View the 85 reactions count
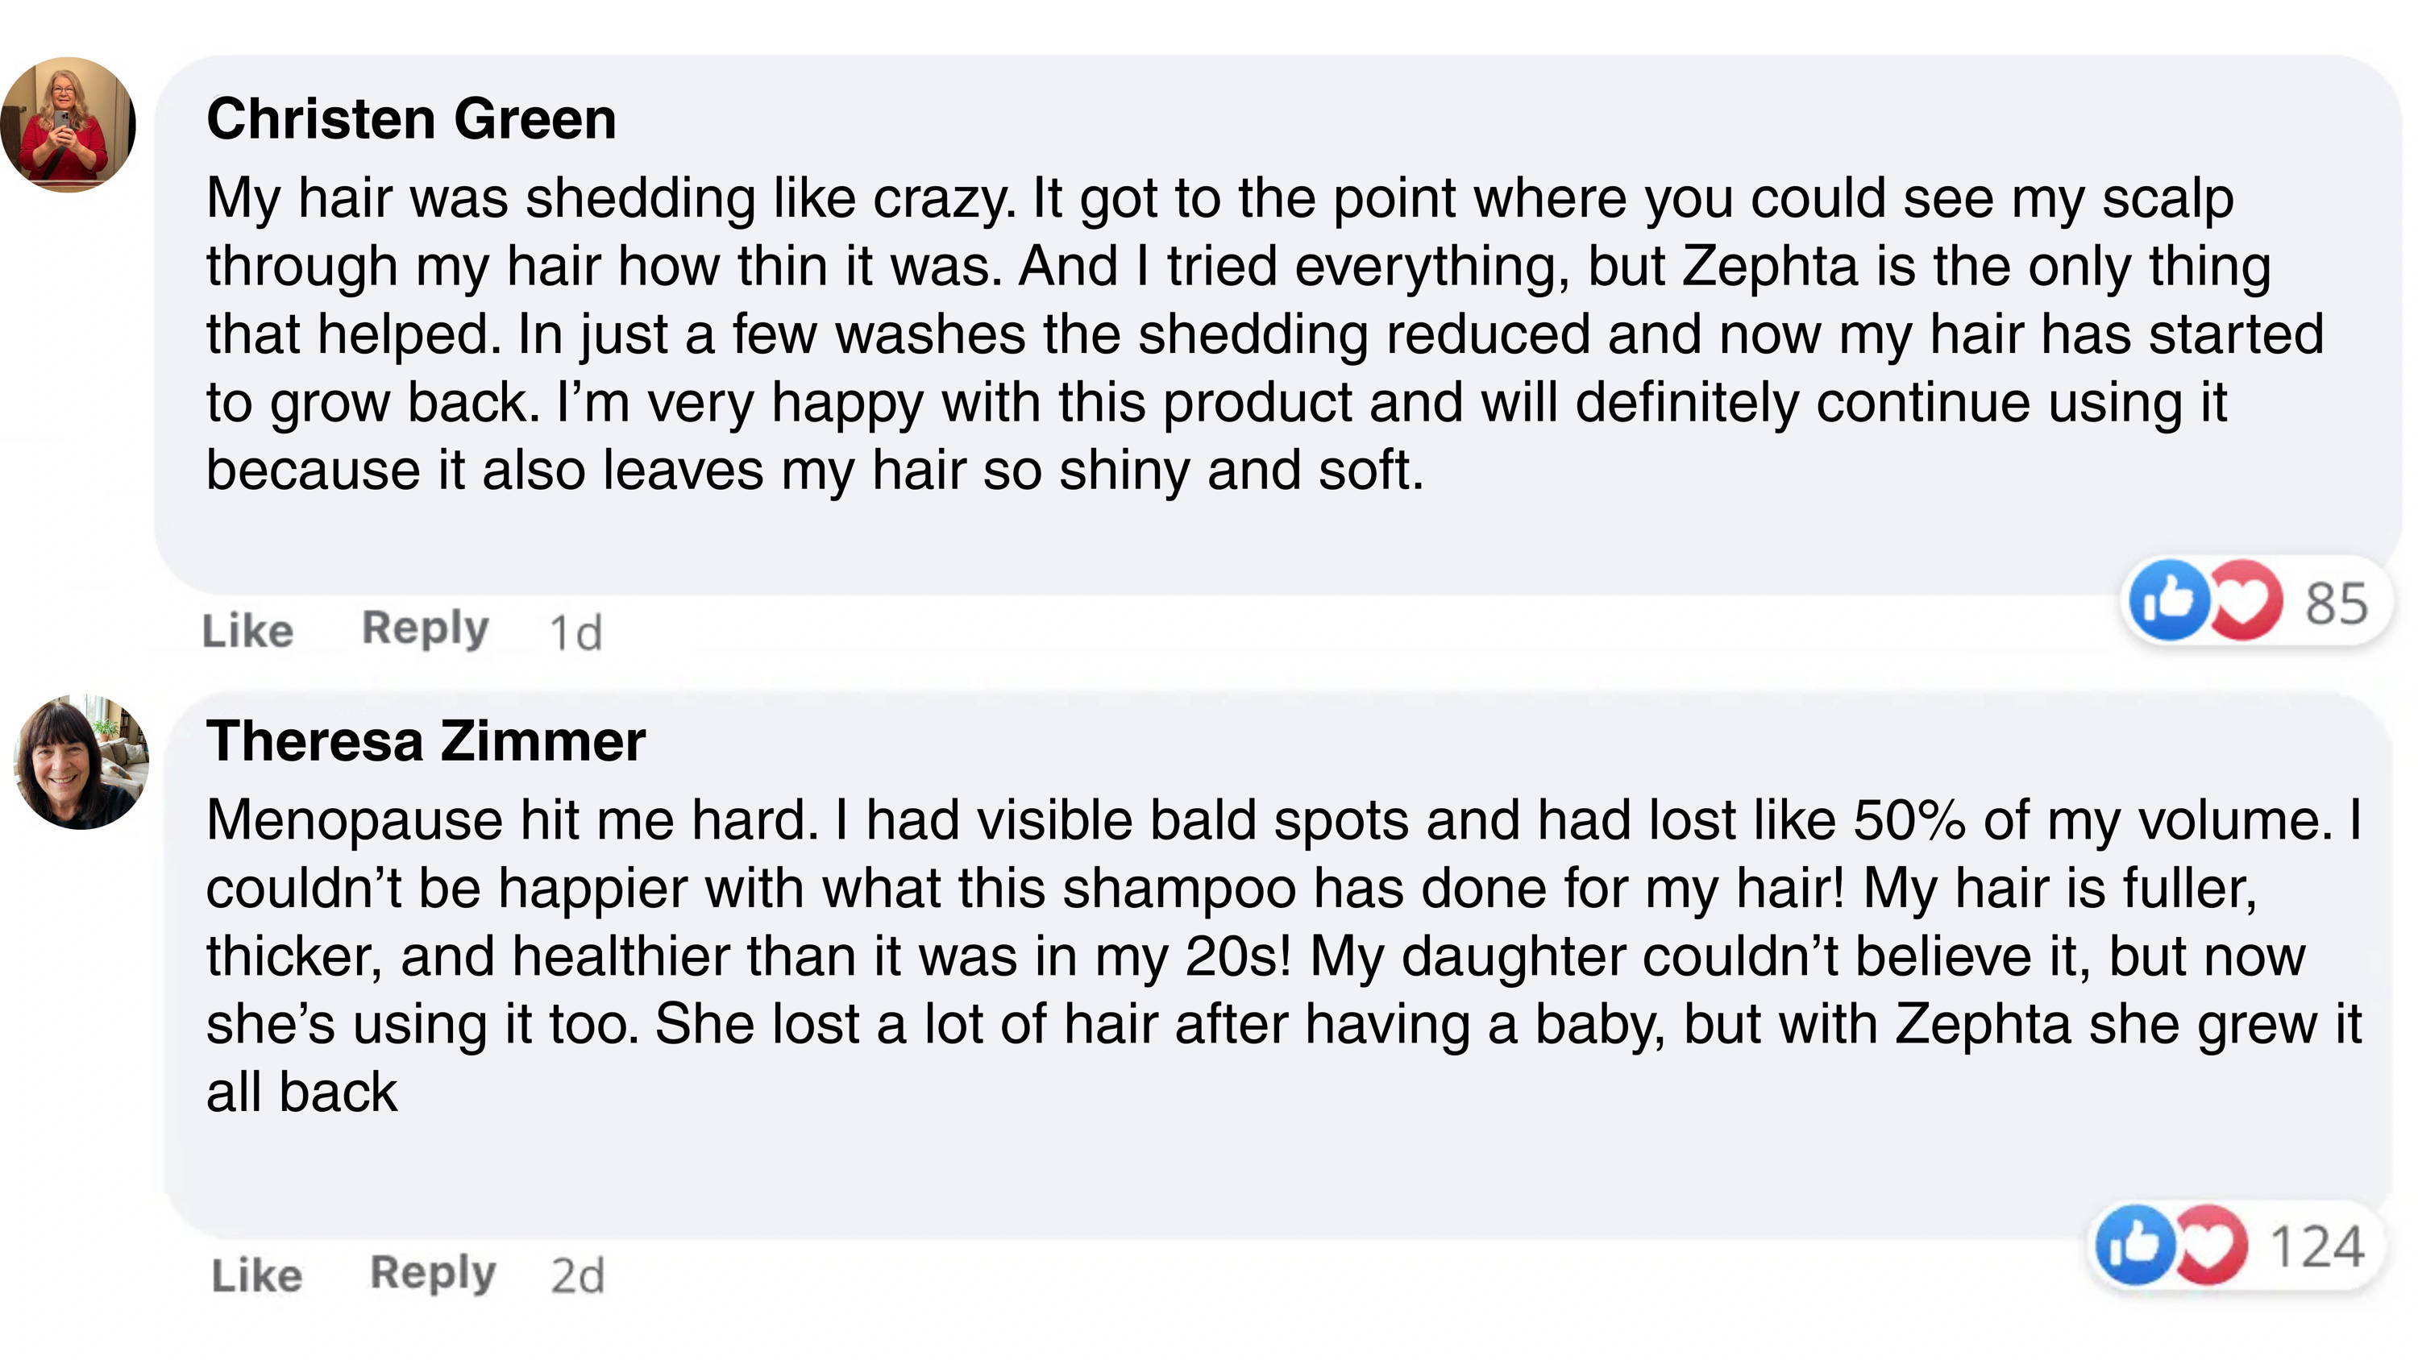Screen dimensions: 2418x1360 tap(2337, 603)
